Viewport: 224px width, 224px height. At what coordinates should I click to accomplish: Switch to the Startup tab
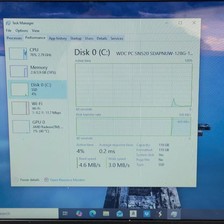pos(76,38)
